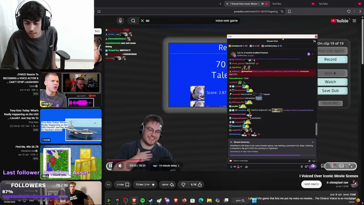Open OBS Studio from the taskbar
Screen dimensions: 364x205
[126, 200]
